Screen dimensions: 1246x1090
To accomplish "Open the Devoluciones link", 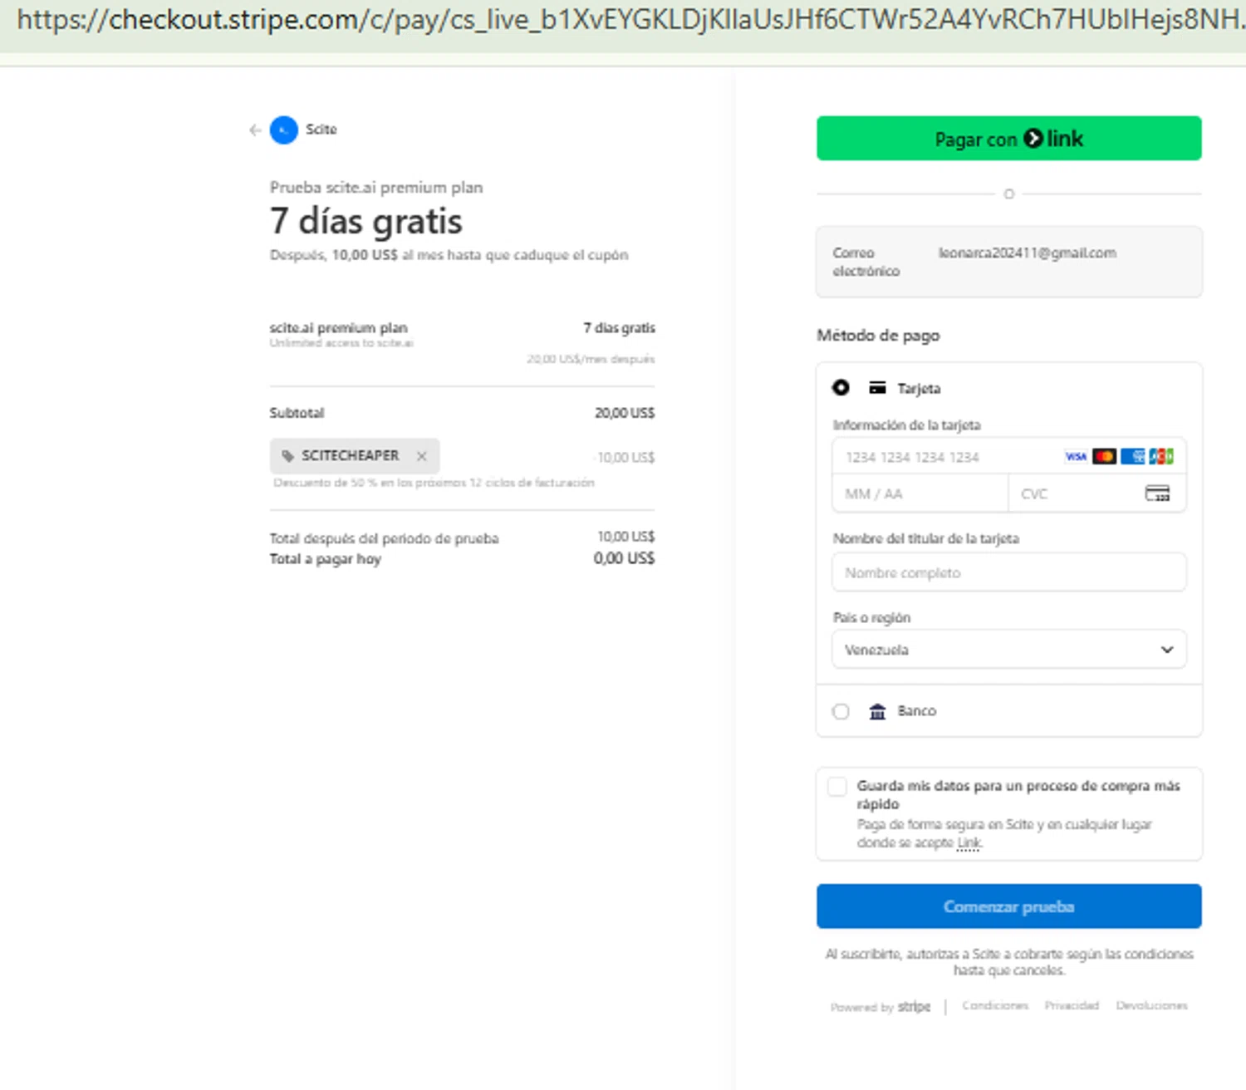I will (x=1151, y=1005).
